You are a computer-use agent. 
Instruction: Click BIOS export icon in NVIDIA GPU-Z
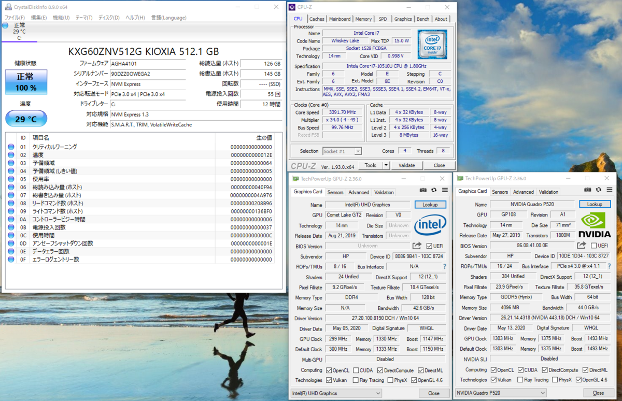click(x=582, y=246)
